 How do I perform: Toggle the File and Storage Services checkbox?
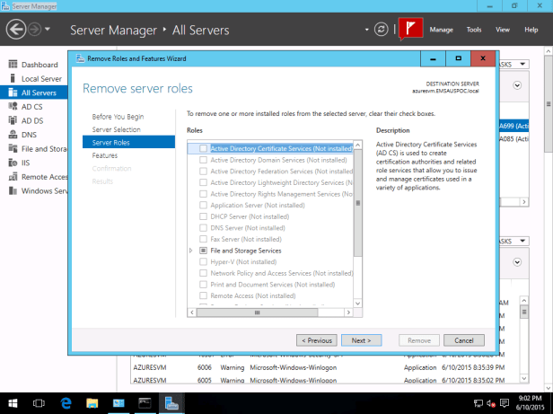204,251
